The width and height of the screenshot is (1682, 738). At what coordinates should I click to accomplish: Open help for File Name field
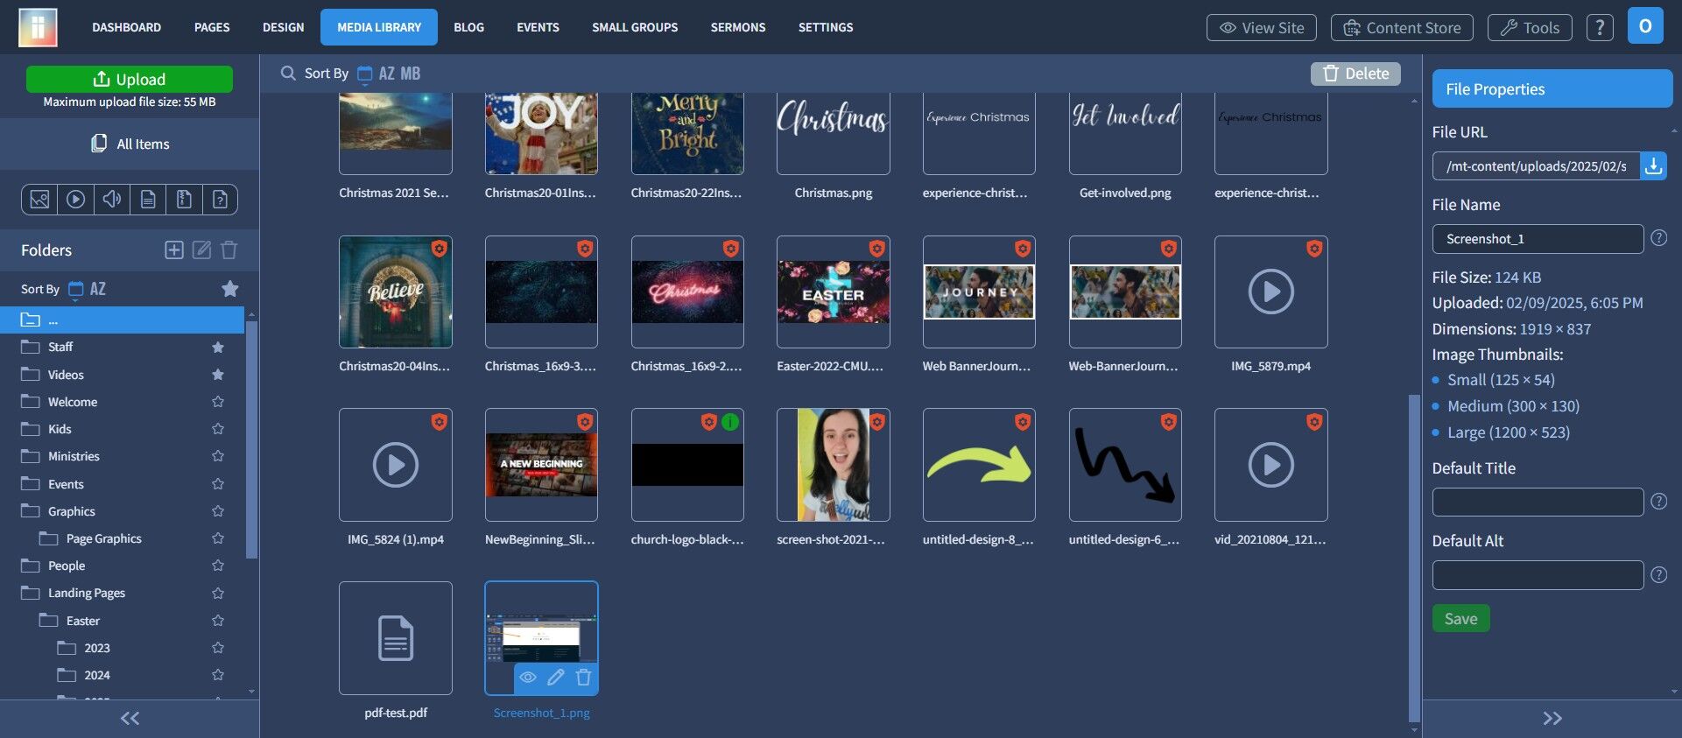1659,238
